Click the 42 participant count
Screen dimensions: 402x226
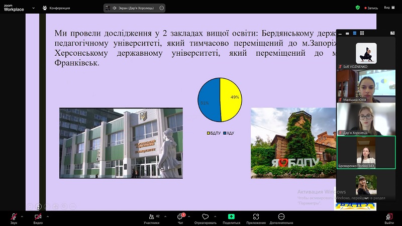(x=158, y=216)
